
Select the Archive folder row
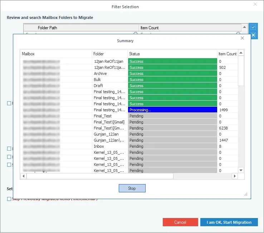coord(129,74)
